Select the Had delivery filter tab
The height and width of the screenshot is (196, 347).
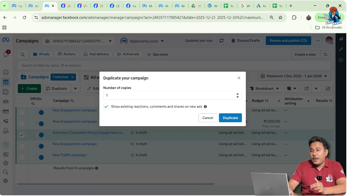(x=96, y=54)
